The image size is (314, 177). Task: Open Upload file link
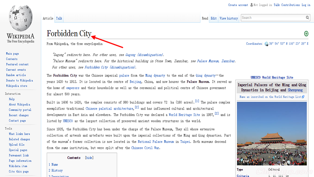click(17, 145)
